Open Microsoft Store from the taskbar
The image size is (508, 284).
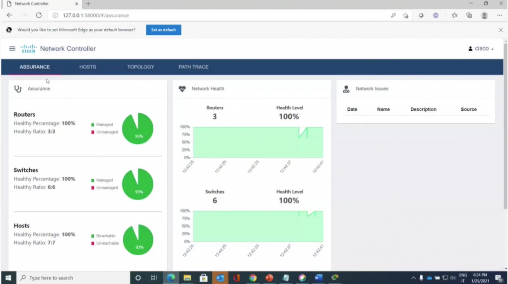pyautogui.click(x=203, y=278)
